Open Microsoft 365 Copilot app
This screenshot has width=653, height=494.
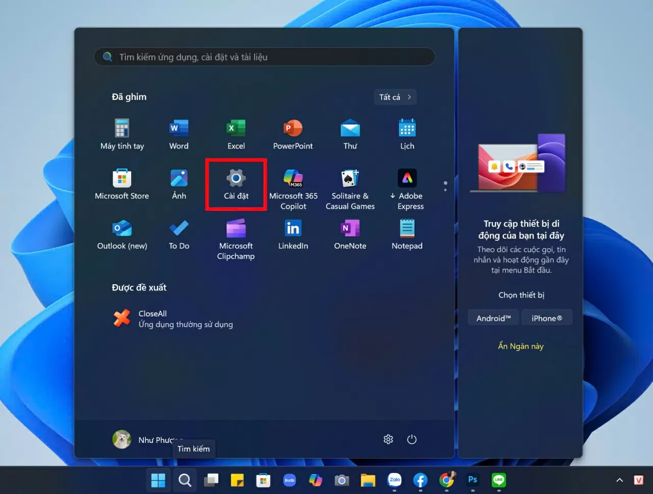click(x=293, y=189)
